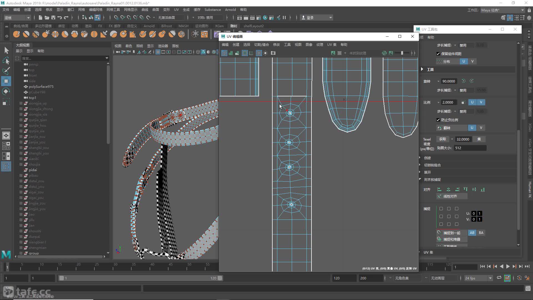Activate the Paint selection tool

click(6, 71)
